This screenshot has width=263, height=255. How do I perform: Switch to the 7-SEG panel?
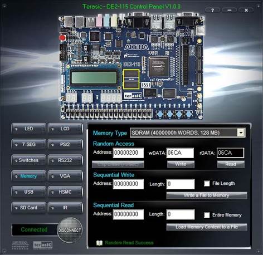pos(28,144)
